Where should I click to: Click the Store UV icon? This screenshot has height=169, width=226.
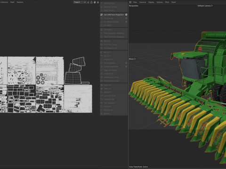(x=102, y=107)
